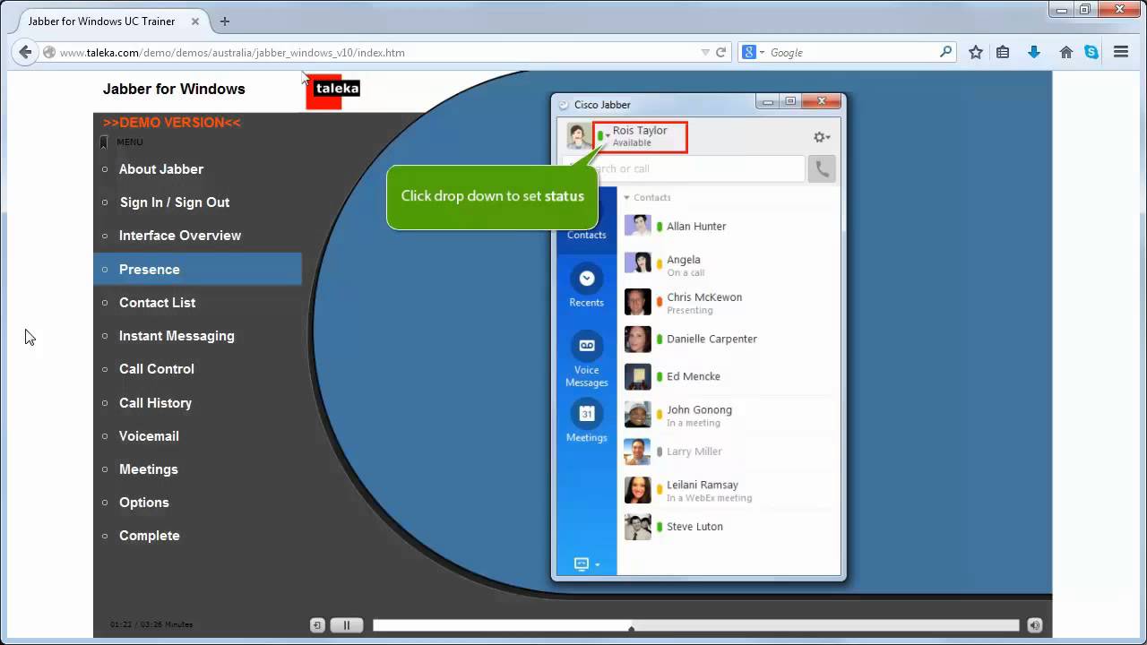Go to the Complete lesson
Image resolution: width=1147 pixels, height=645 pixels.
tap(150, 536)
